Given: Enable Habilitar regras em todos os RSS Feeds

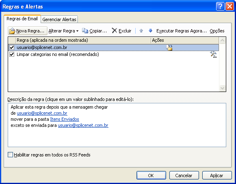Looking at the screenshot, I should click(10, 154).
